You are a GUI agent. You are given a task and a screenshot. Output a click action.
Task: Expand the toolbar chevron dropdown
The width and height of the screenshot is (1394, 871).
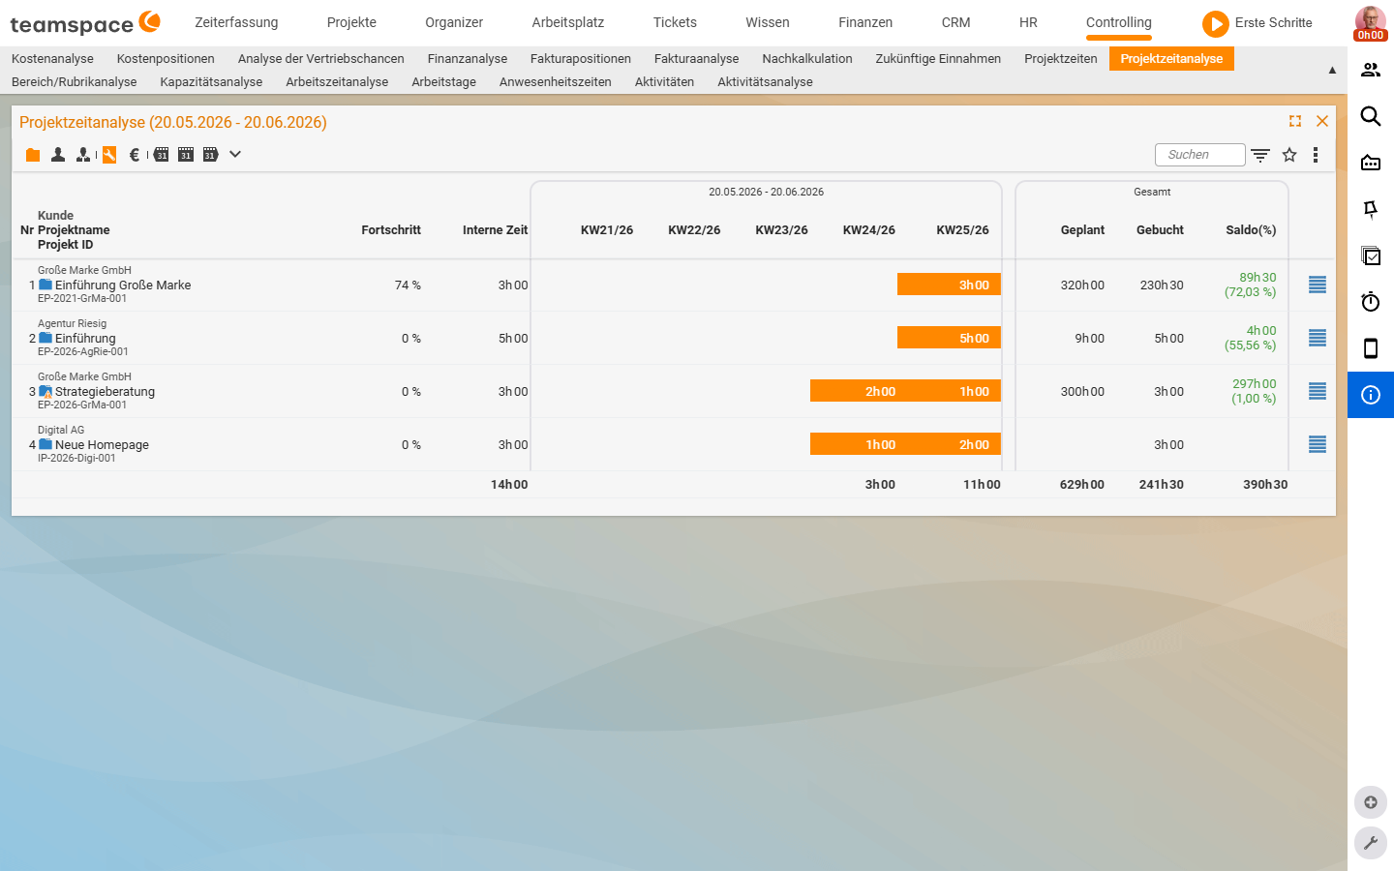pyautogui.click(x=235, y=154)
